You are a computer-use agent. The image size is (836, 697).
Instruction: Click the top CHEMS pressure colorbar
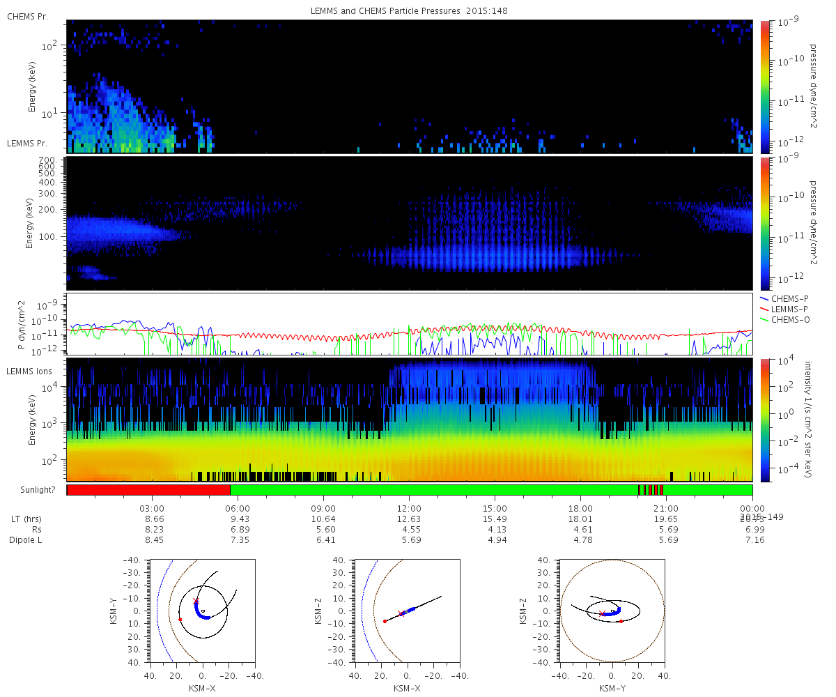pyautogui.click(x=764, y=86)
